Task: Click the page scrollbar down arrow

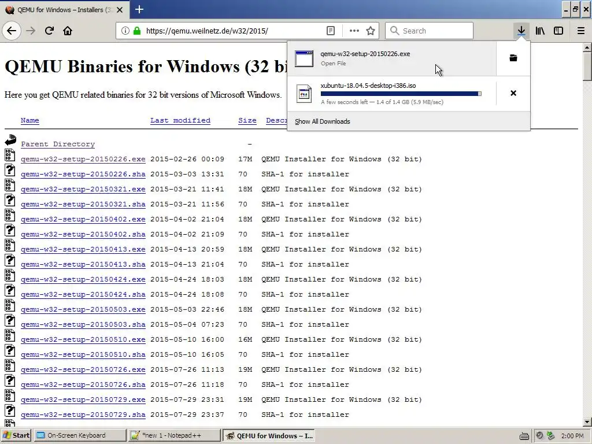Action: [587, 421]
